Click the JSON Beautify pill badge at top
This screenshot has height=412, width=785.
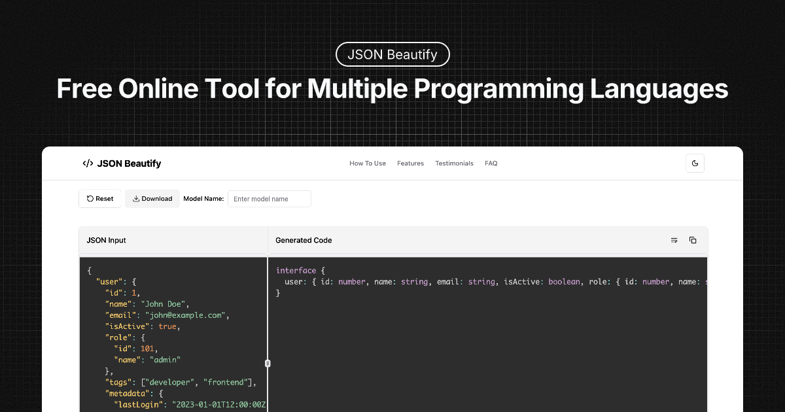point(392,54)
